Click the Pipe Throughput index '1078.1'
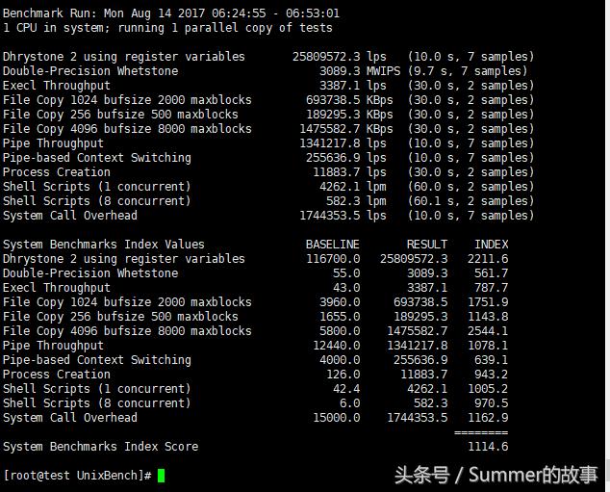Screen dimensions: 610x492 pos(488,346)
